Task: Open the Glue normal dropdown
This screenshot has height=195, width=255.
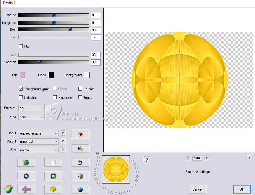Action: point(38,150)
